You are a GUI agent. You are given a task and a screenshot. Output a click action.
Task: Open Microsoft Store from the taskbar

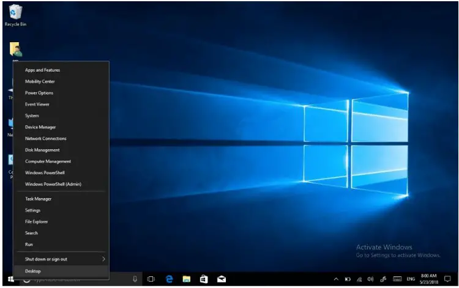[x=204, y=279]
